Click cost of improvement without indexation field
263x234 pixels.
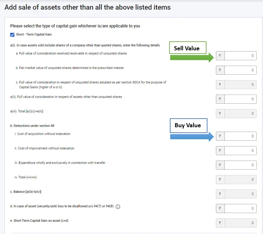point(240,151)
